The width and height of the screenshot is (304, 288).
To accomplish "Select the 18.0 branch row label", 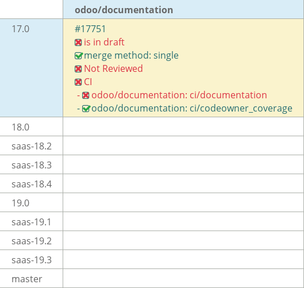I will [21, 128].
